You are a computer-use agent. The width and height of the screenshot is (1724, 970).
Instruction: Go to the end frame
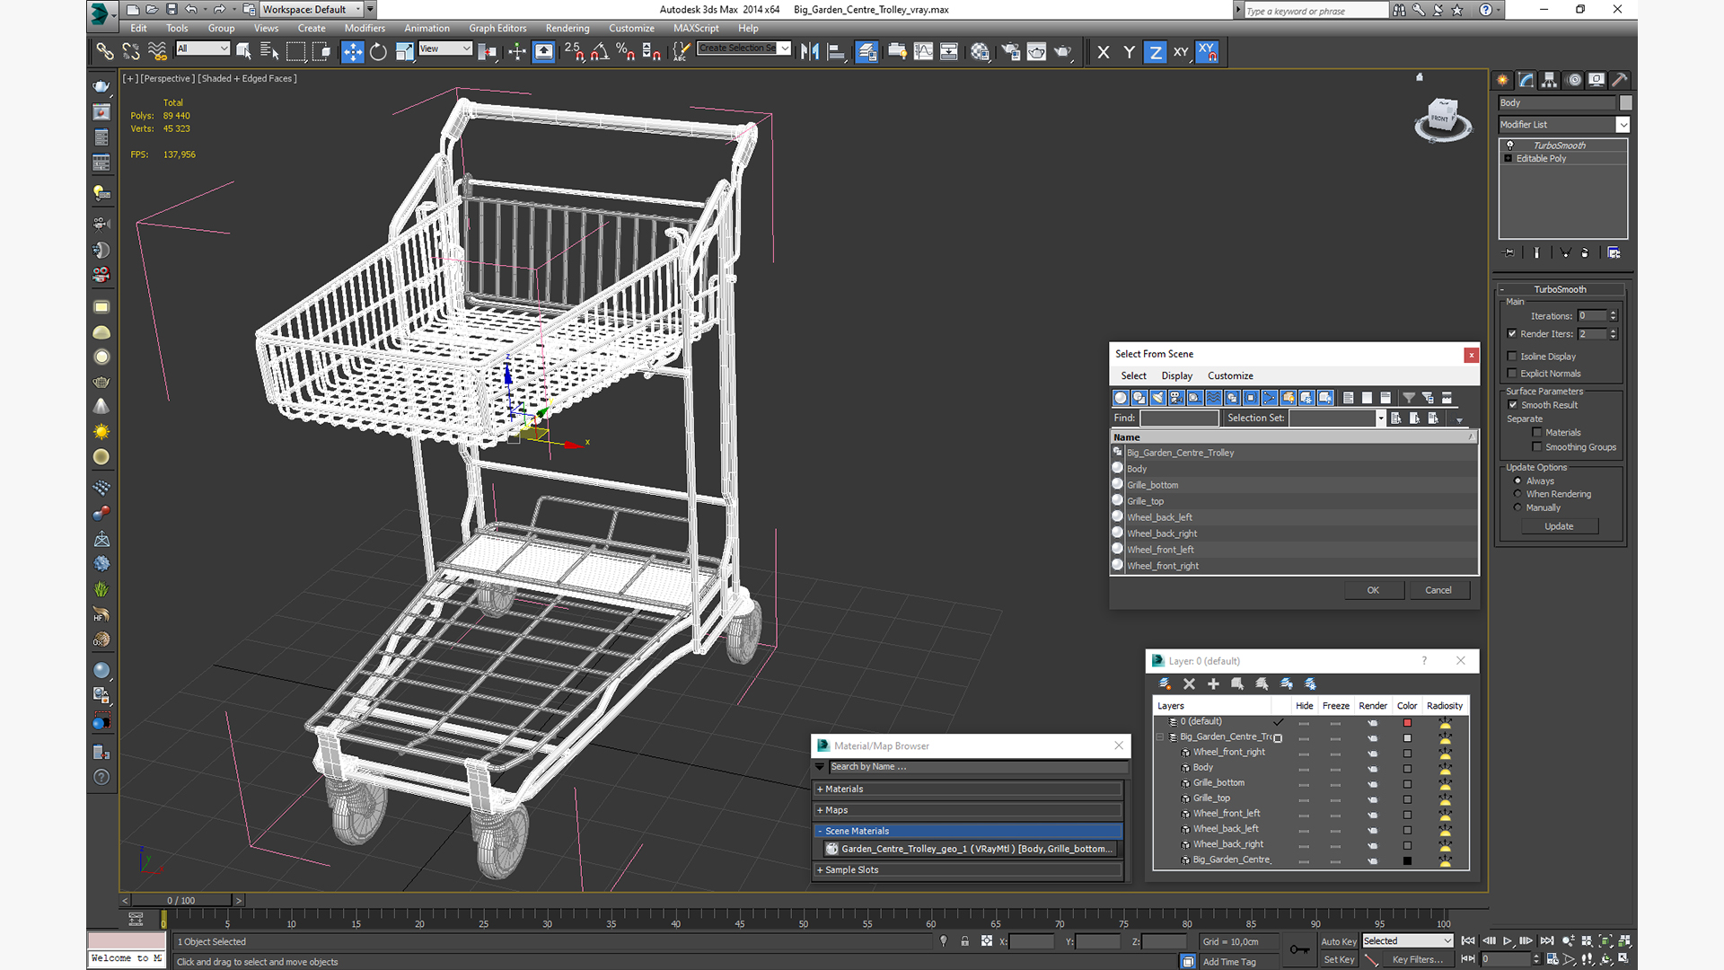click(1547, 941)
